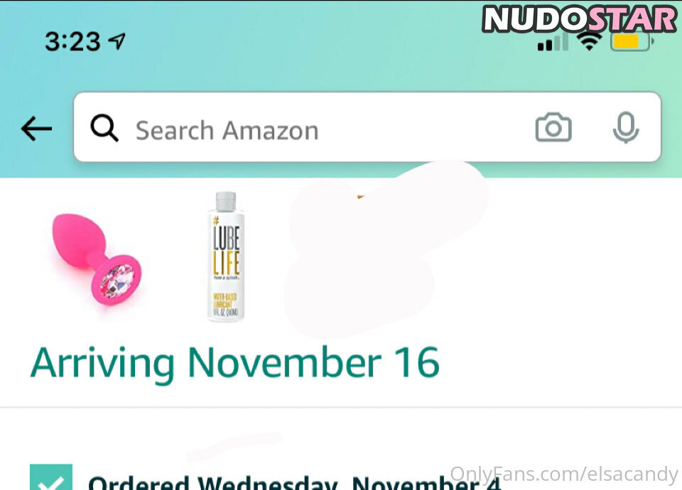Select the Arriving November 16 heading
This screenshot has height=490, width=682.
tap(235, 364)
